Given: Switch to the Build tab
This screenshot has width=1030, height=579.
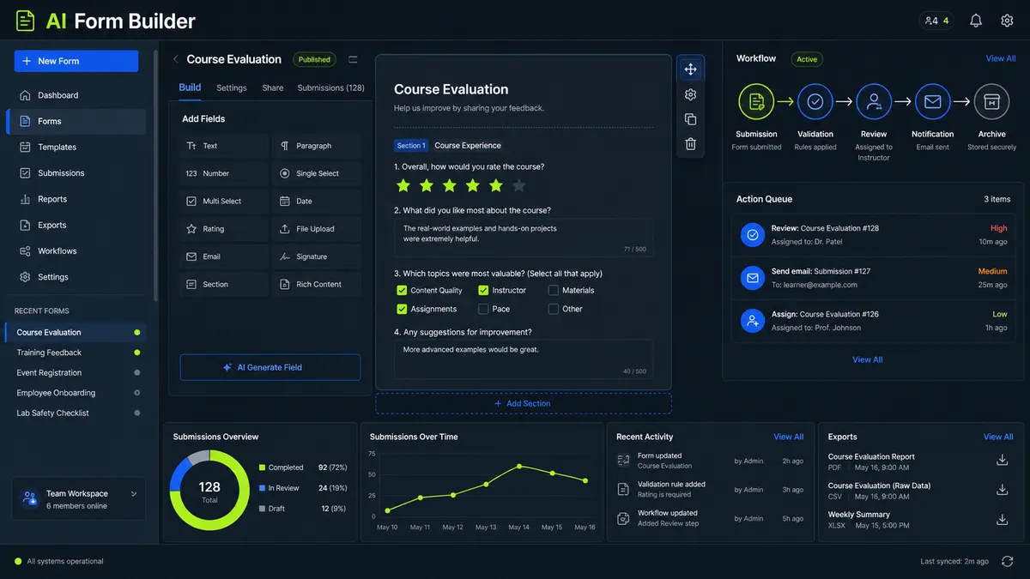Looking at the screenshot, I should [190, 87].
